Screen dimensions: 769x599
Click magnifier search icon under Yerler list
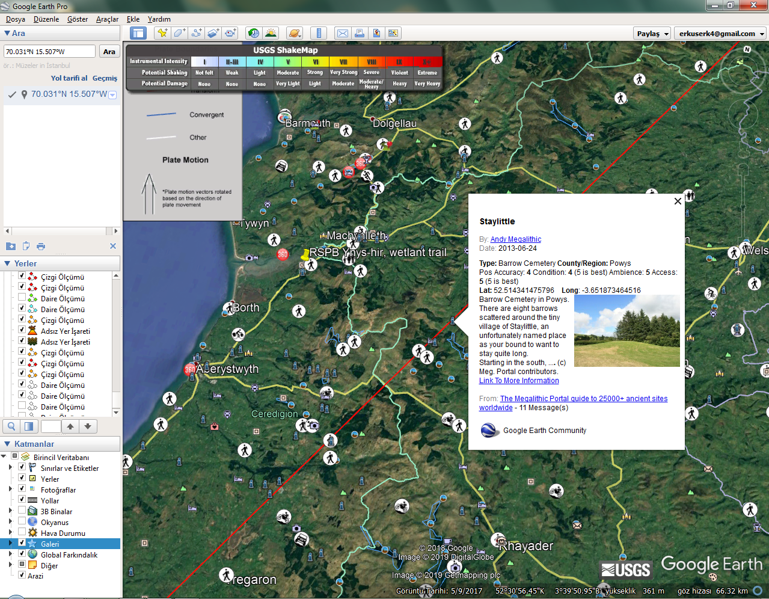click(11, 426)
